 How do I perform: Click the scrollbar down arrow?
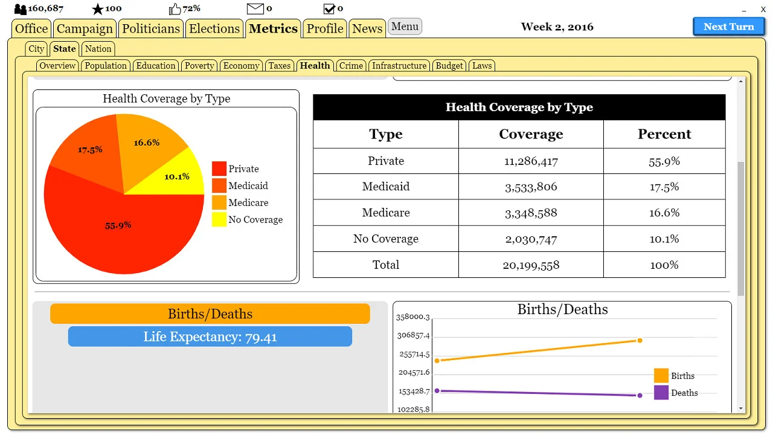pyautogui.click(x=742, y=408)
